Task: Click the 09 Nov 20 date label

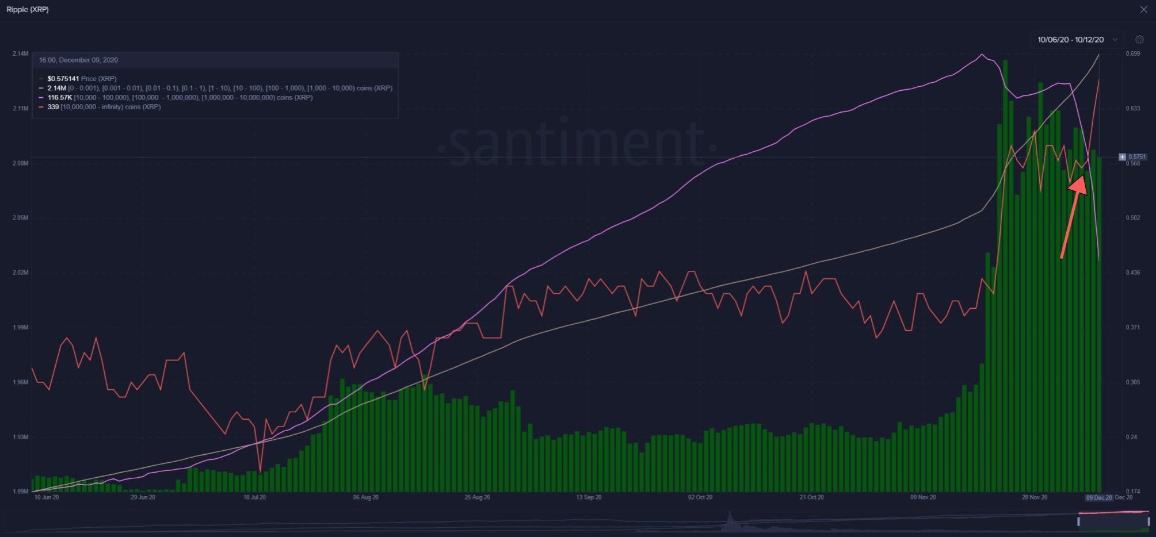Action: coord(923,497)
